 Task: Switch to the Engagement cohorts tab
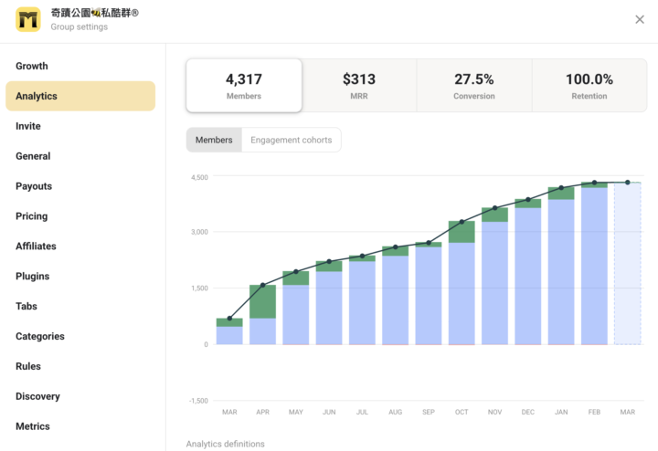[292, 140]
